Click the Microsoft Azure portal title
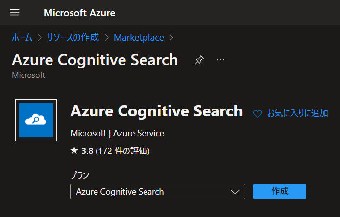The width and height of the screenshot is (340, 217). (79, 13)
